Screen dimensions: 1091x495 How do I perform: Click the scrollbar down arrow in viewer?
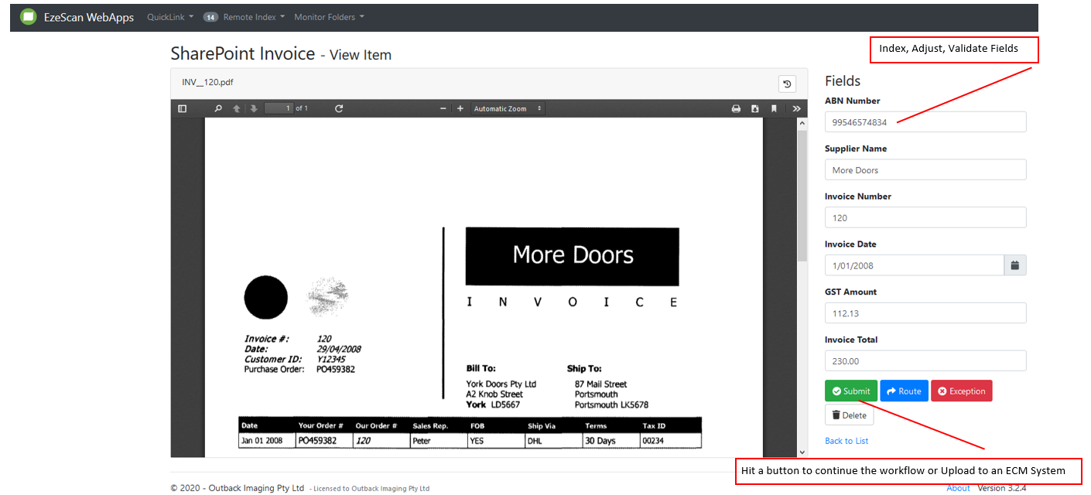[802, 452]
